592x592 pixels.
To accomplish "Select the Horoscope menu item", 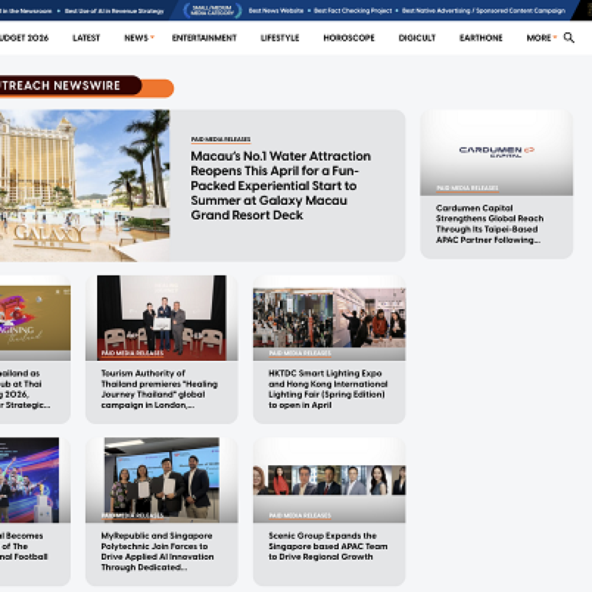I will (x=349, y=38).
